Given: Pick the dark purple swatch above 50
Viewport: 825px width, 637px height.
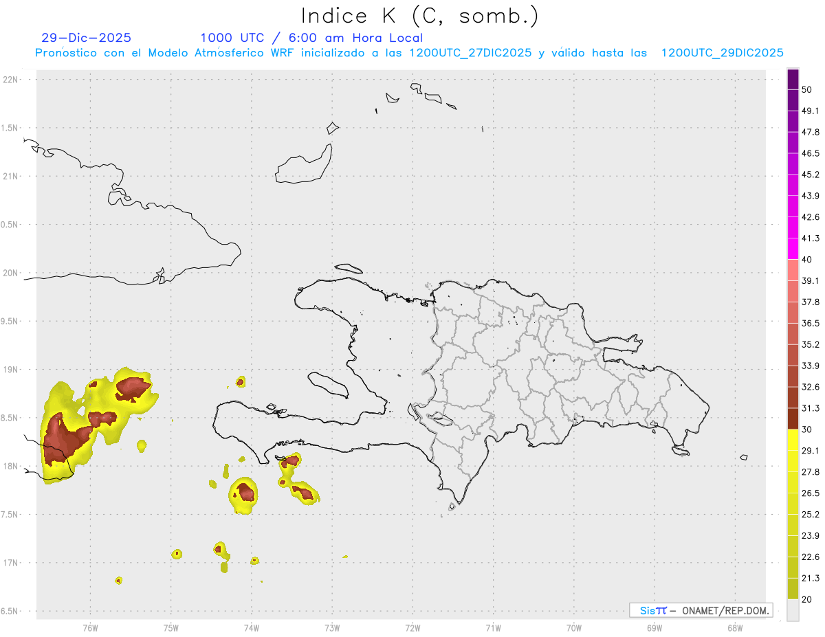Looking at the screenshot, I should coord(793,79).
